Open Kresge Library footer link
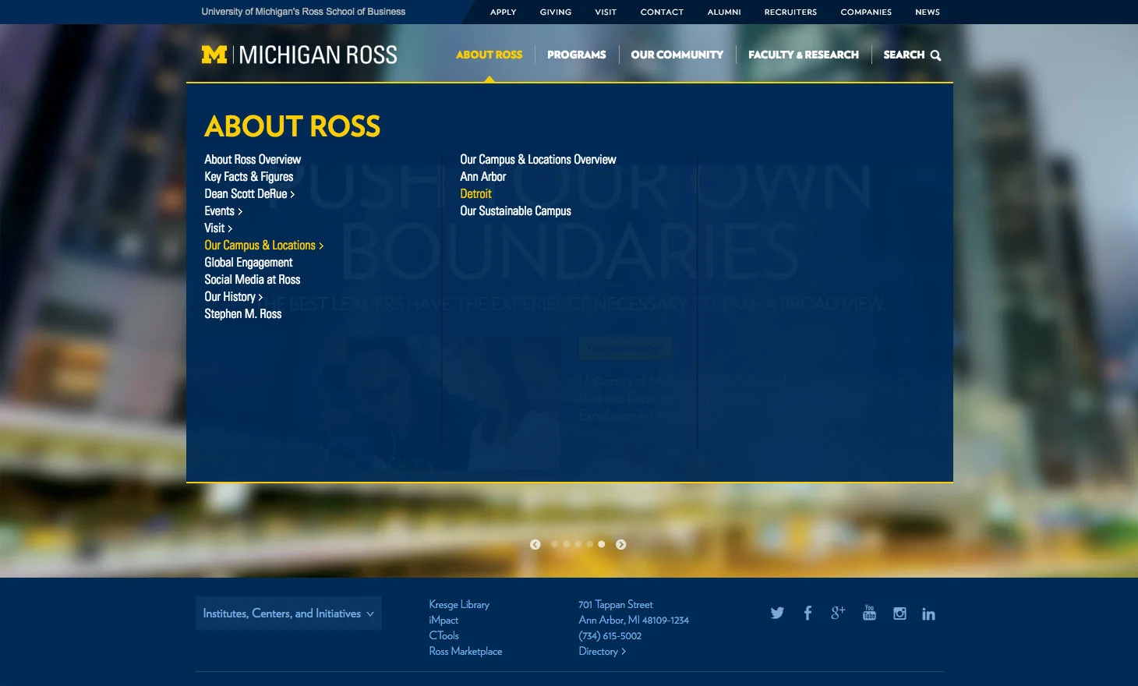 tap(459, 605)
